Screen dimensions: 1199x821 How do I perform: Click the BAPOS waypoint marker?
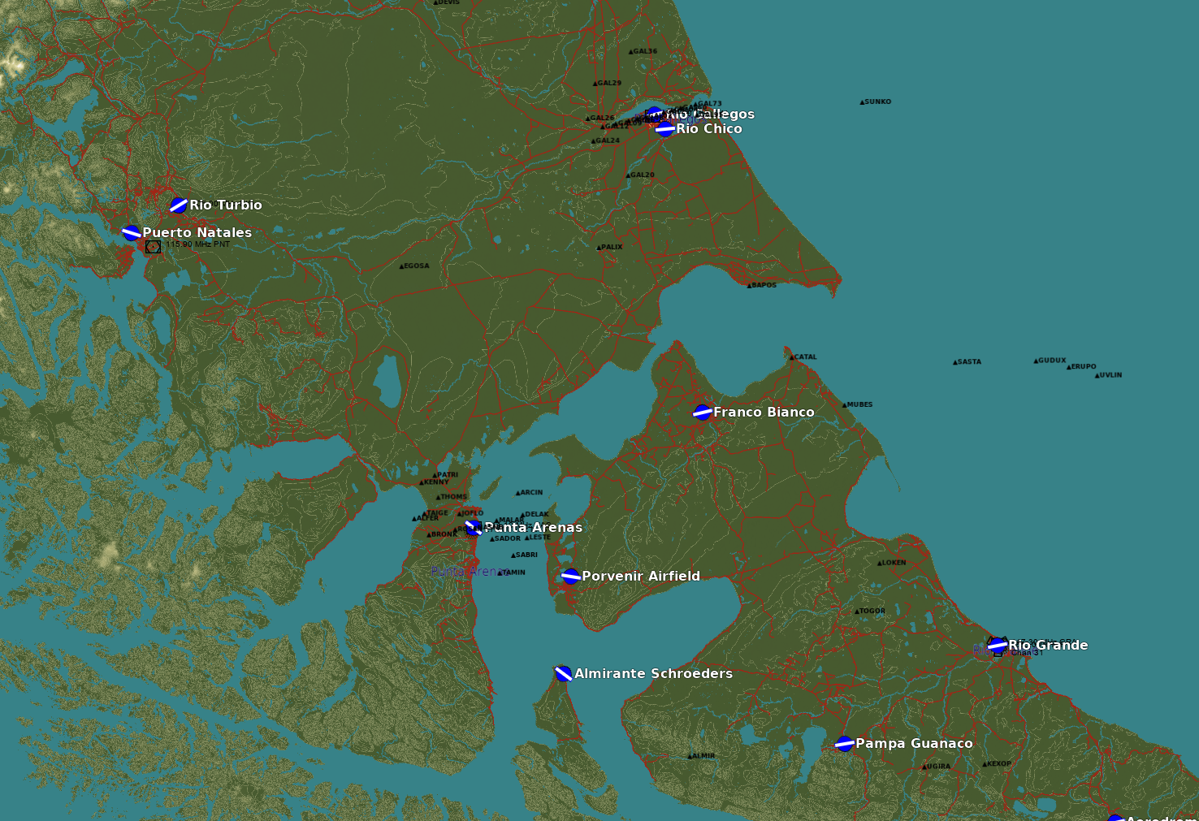(x=749, y=286)
